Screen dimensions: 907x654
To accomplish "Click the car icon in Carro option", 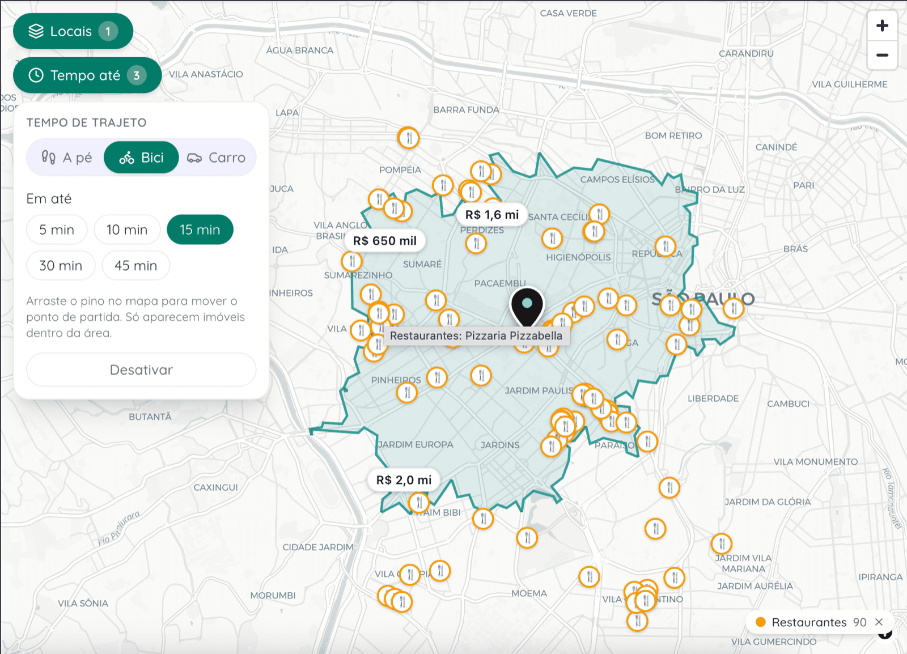I will pyautogui.click(x=194, y=158).
